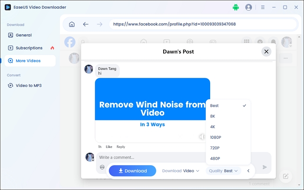The width and height of the screenshot is (304, 190).
Task: Navigate back with the left arrow
Action: [x=86, y=24]
